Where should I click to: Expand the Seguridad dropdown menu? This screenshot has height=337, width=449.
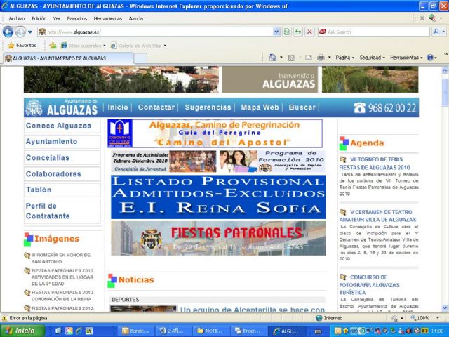372,58
